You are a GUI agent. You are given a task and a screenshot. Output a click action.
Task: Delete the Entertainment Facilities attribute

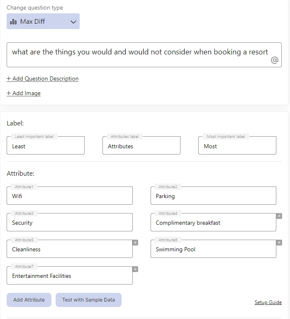point(135,269)
